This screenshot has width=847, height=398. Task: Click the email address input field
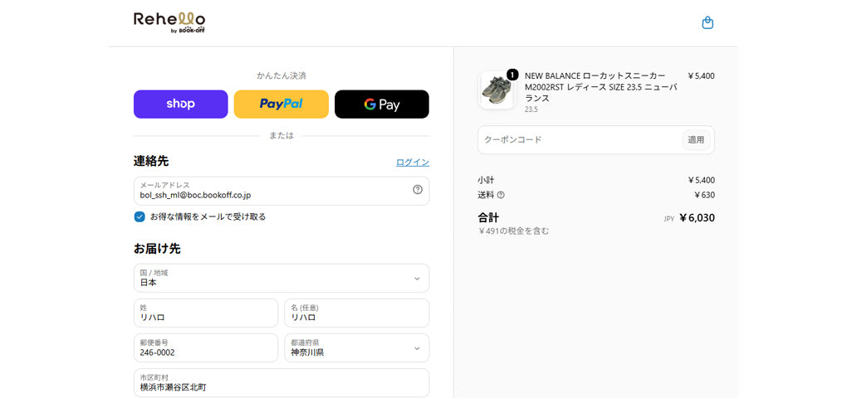[282, 191]
